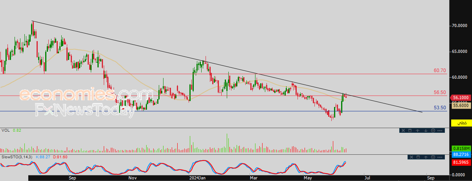The height and width of the screenshot is (181, 472).
Task: Click the Jul label on time axis
Action: point(367,178)
